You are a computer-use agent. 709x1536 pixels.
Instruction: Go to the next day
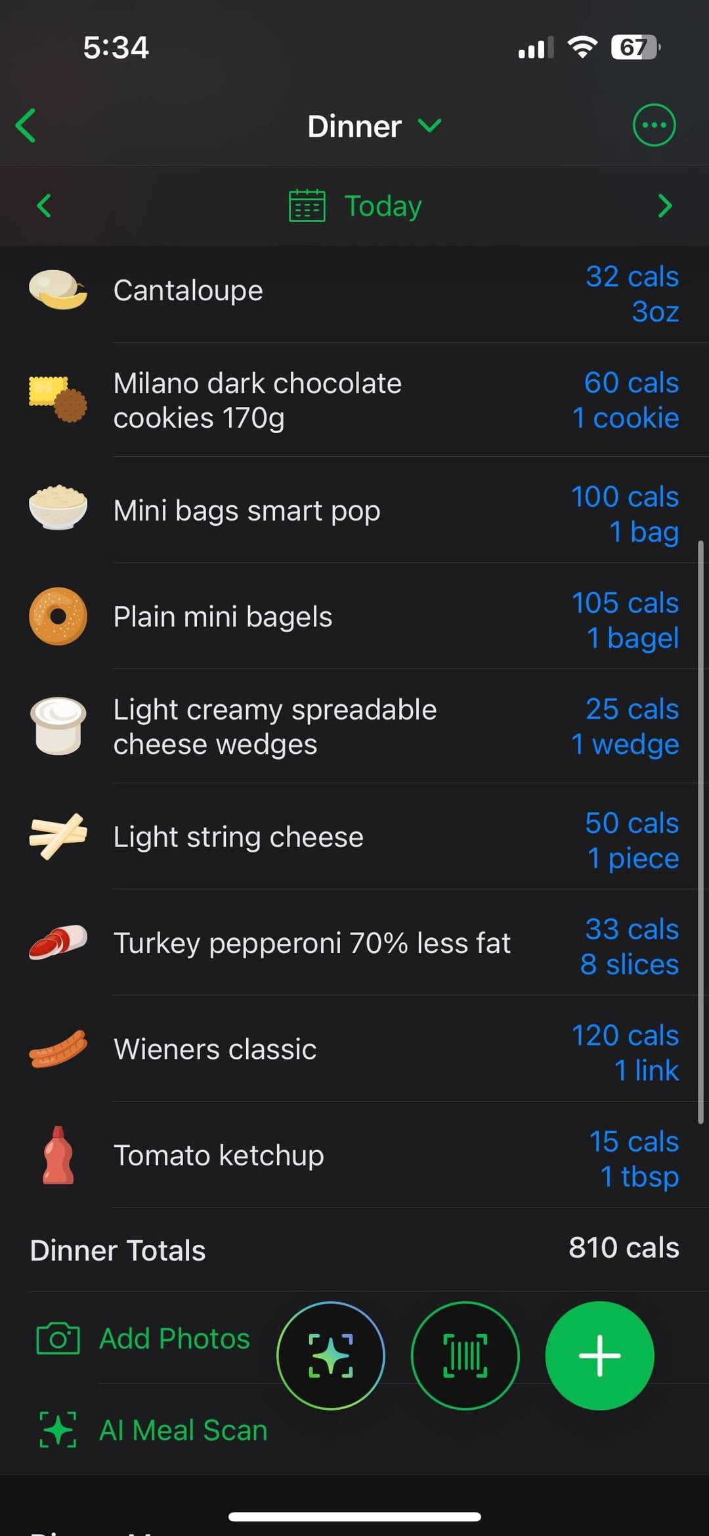pos(664,206)
